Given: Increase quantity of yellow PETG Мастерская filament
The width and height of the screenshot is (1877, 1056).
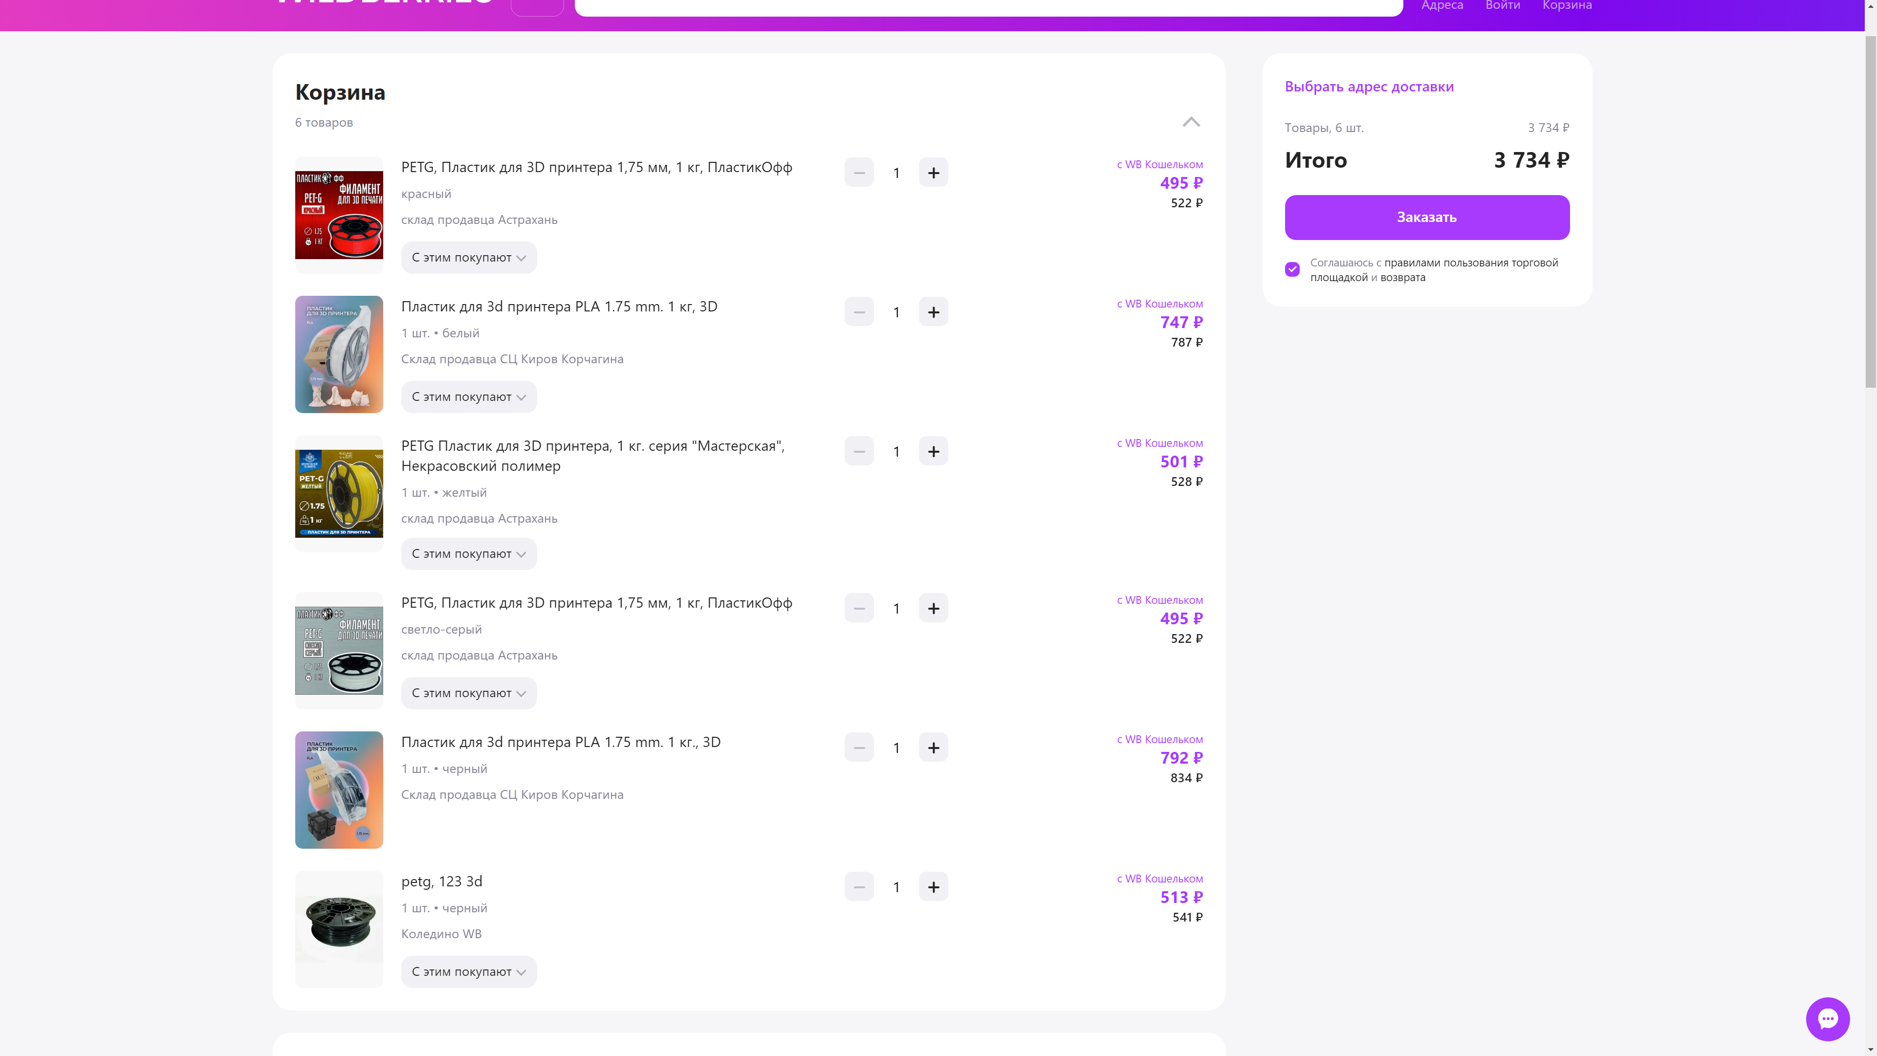Looking at the screenshot, I should point(933,451).
